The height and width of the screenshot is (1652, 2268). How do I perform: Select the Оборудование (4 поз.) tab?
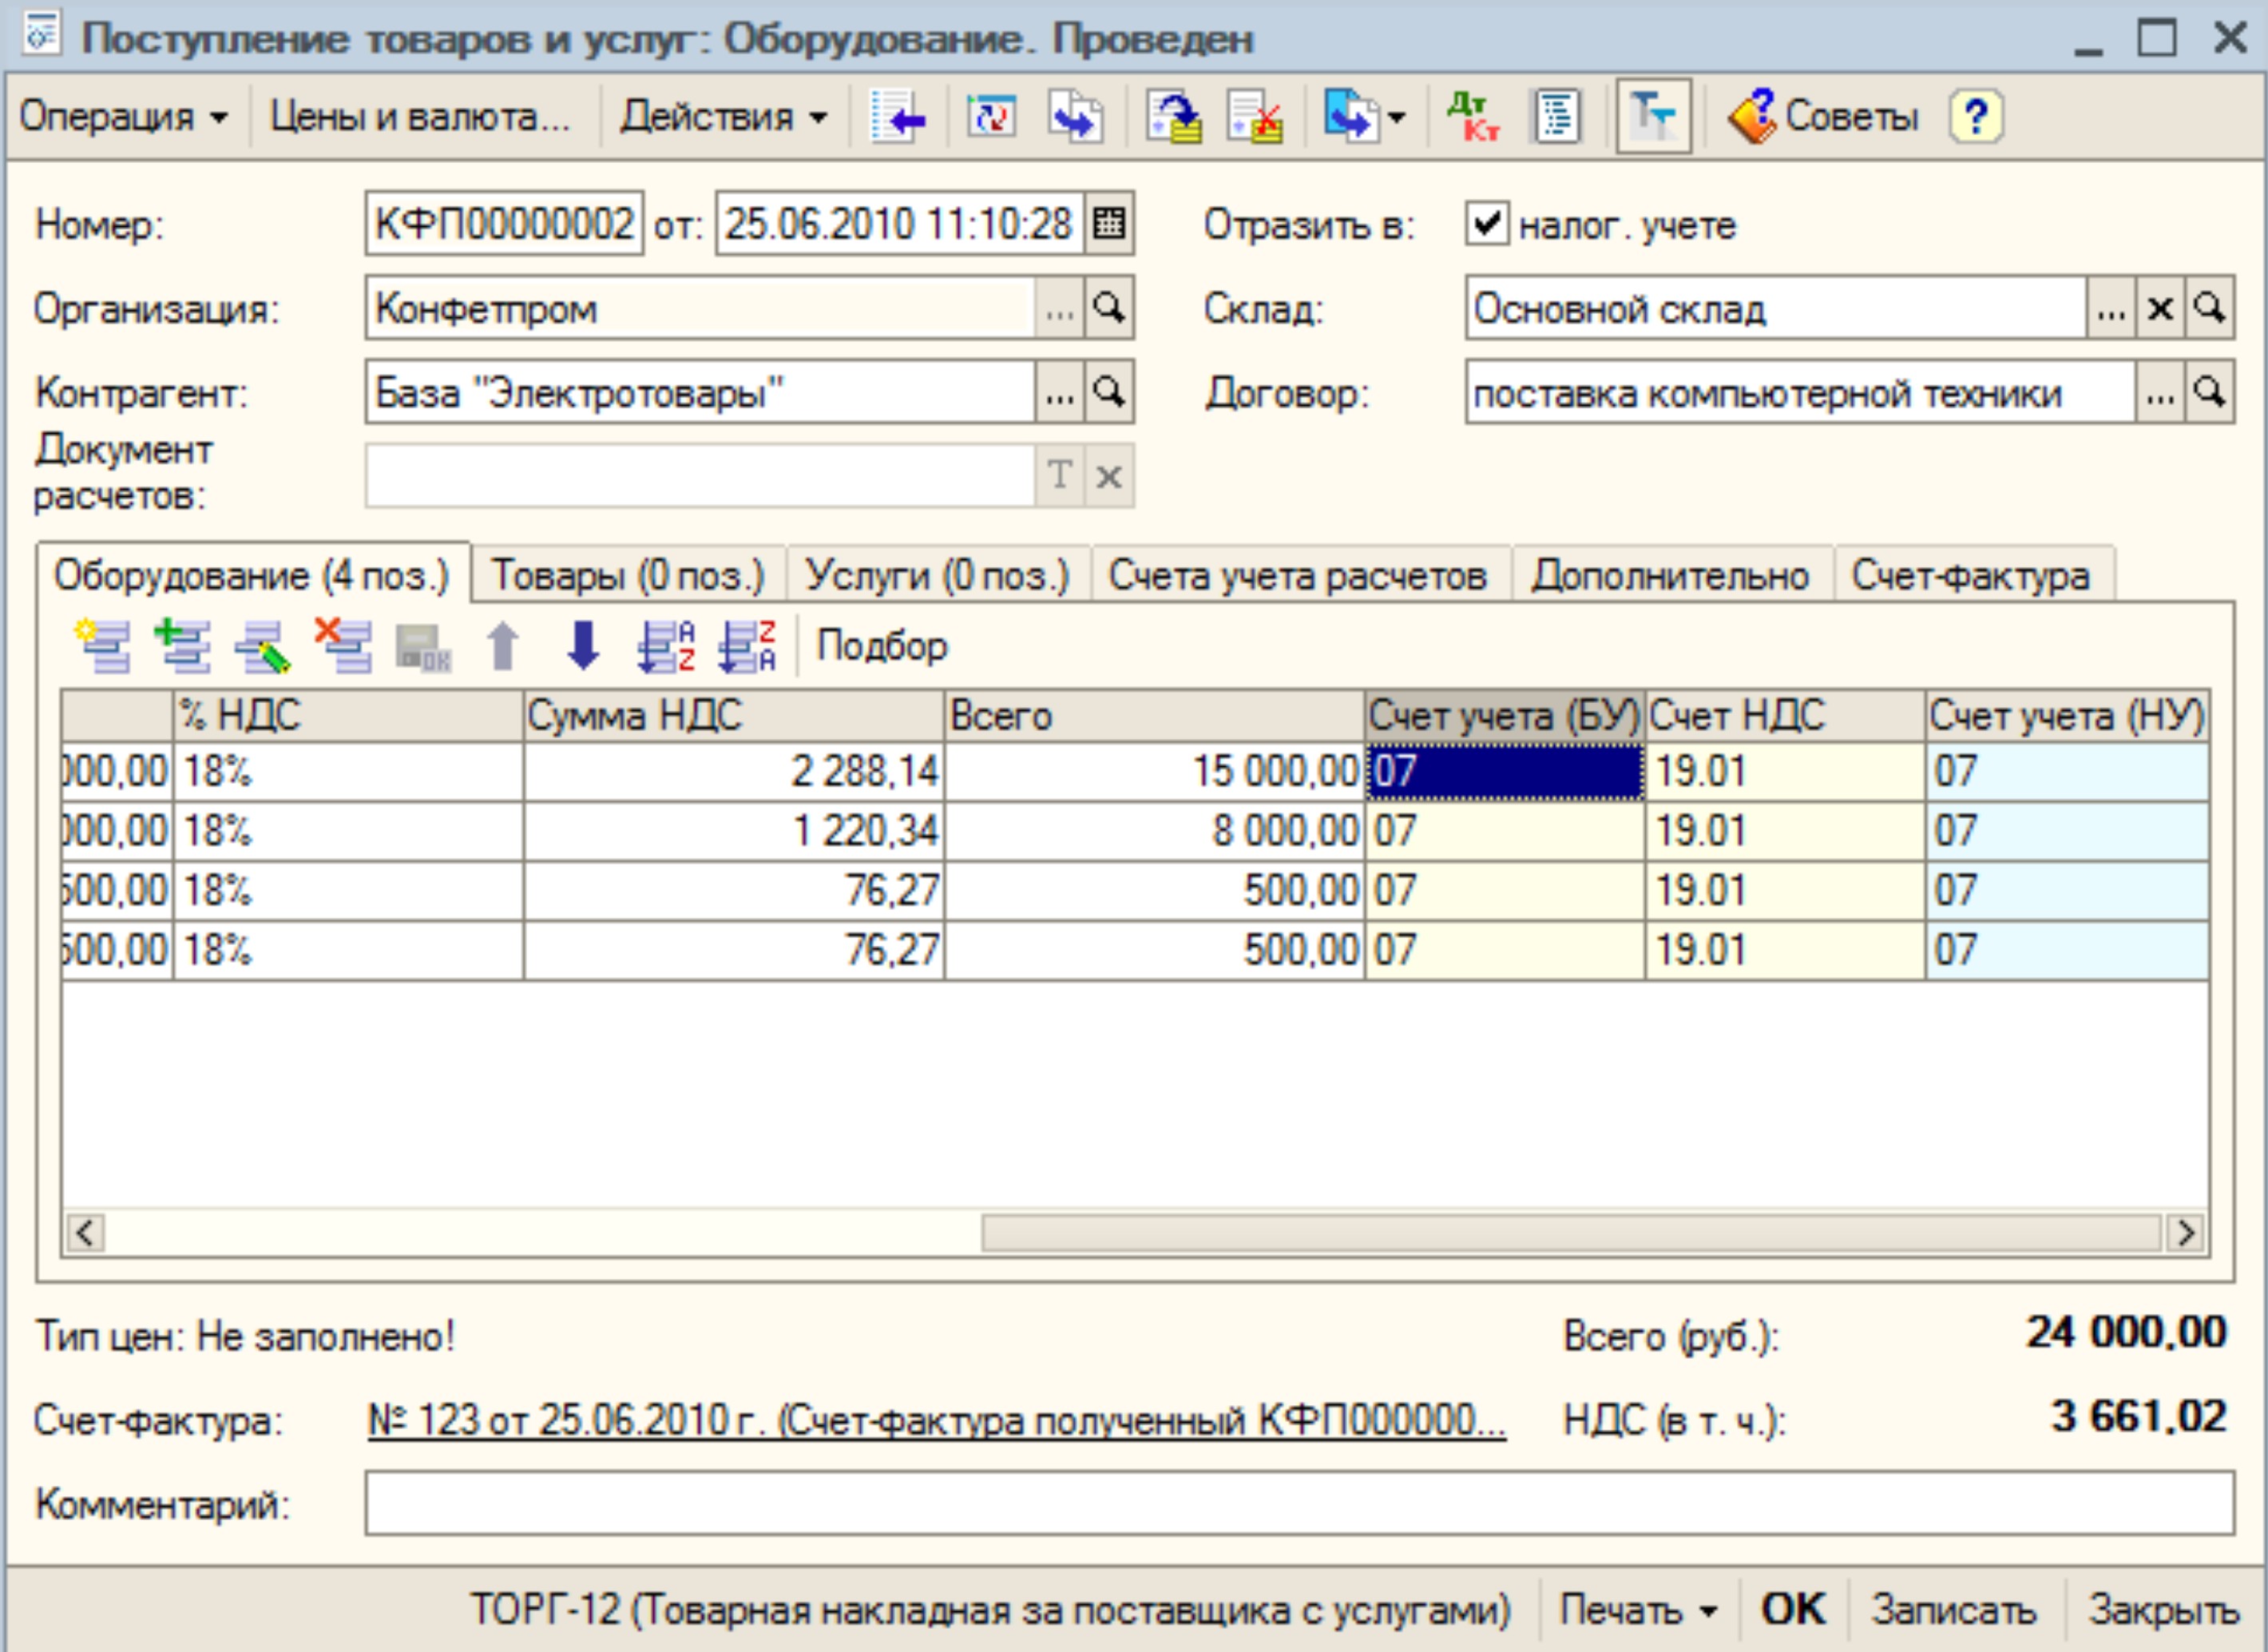(x=252, y=574)
